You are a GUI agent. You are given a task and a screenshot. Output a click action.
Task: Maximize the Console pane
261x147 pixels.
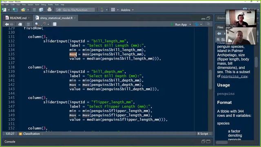click(208, 142)
